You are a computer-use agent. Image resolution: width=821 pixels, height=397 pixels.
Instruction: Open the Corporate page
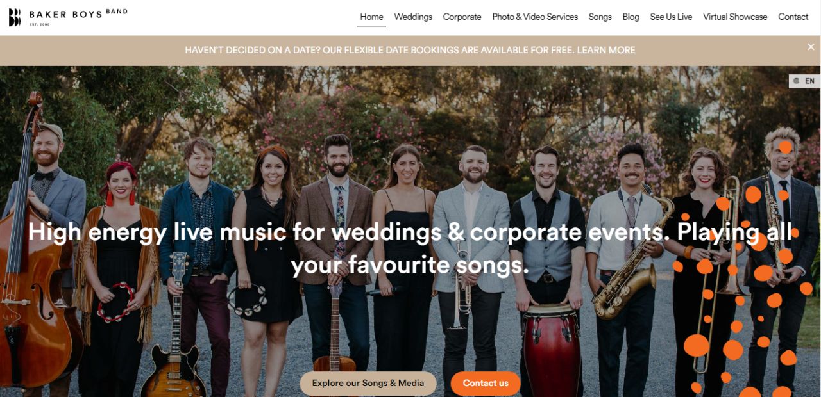click(462, 17)
